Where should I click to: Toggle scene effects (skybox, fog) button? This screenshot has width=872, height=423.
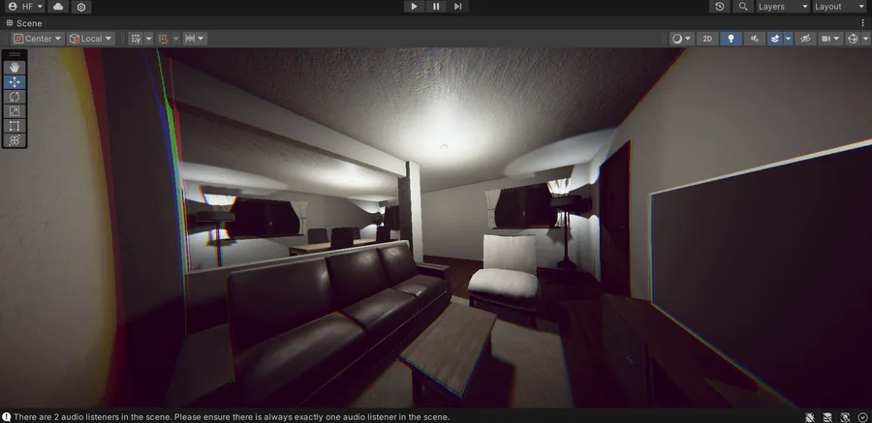(775, 39)
